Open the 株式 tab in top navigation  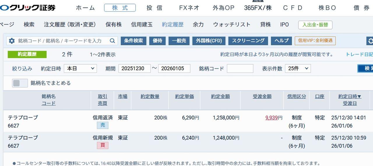[x=120, y=8]
